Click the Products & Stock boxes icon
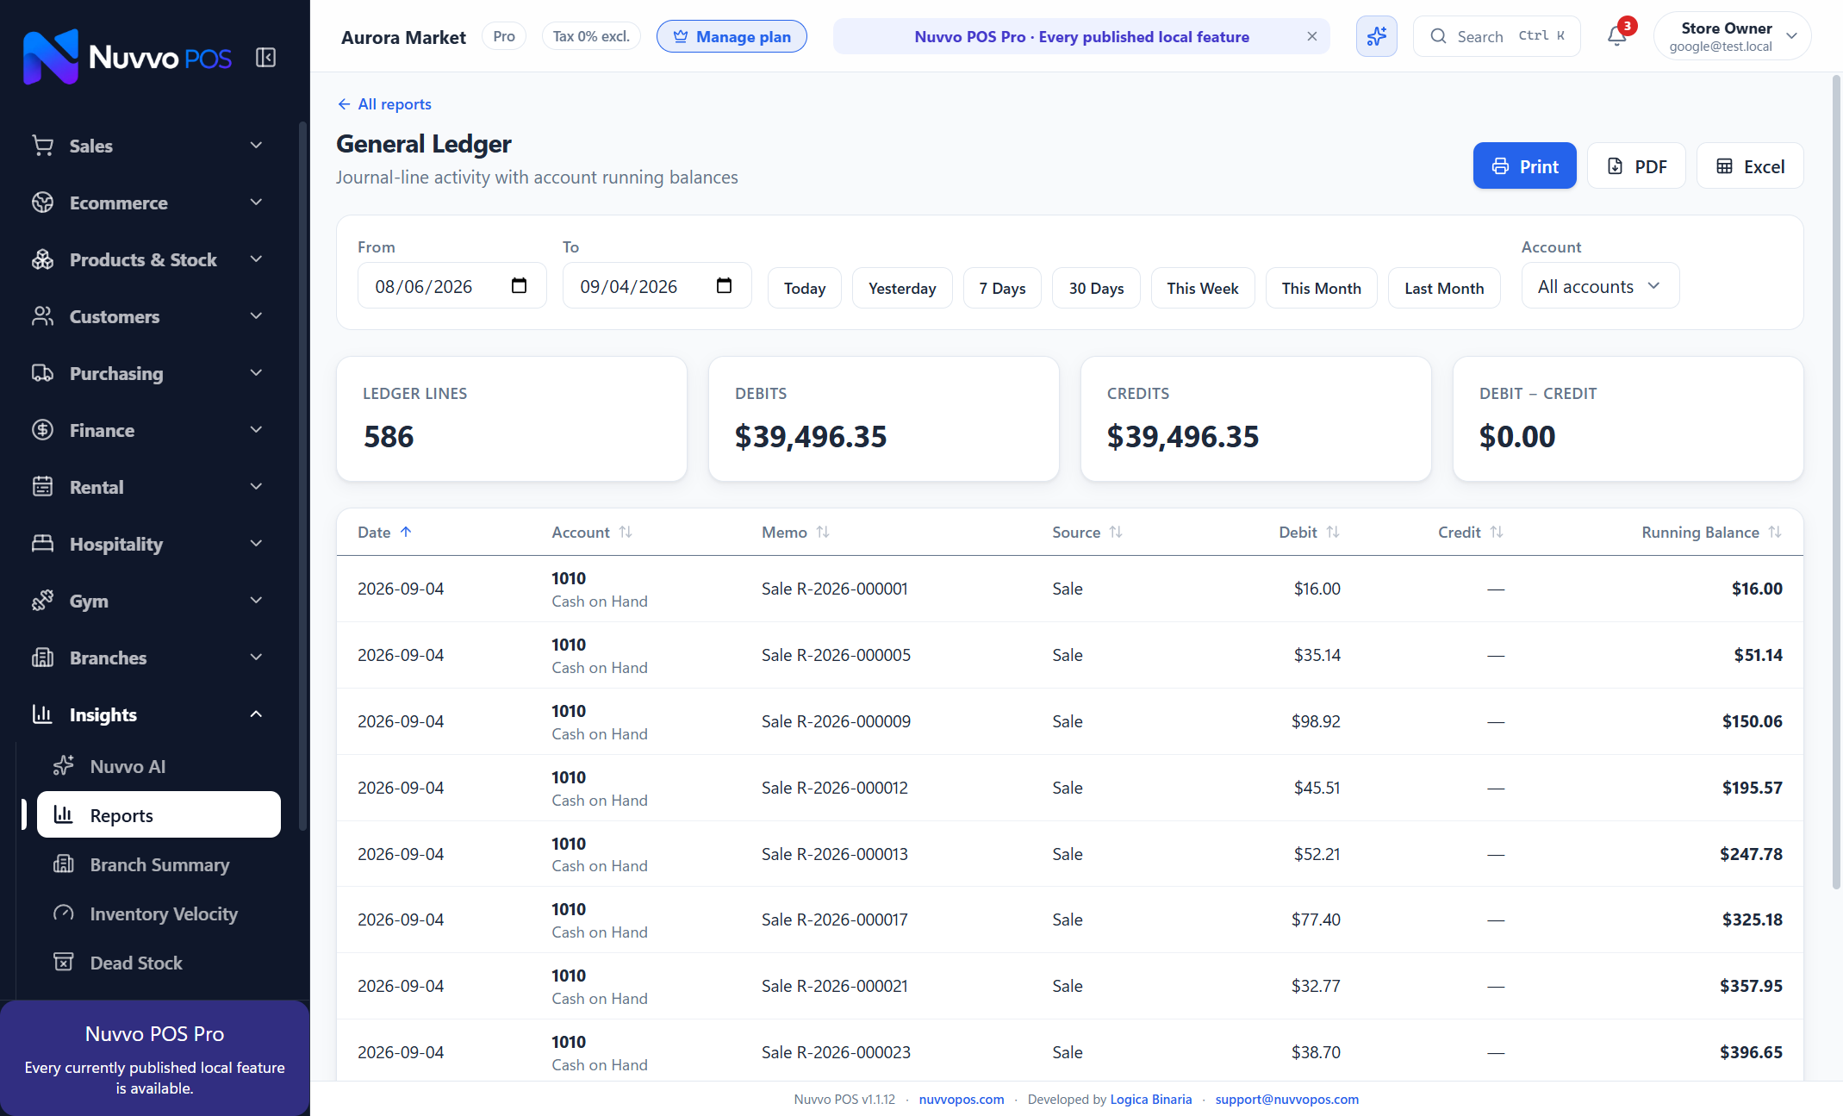Image resolution: width=1843 pixels, height=1116 pixels. (42, 259)
